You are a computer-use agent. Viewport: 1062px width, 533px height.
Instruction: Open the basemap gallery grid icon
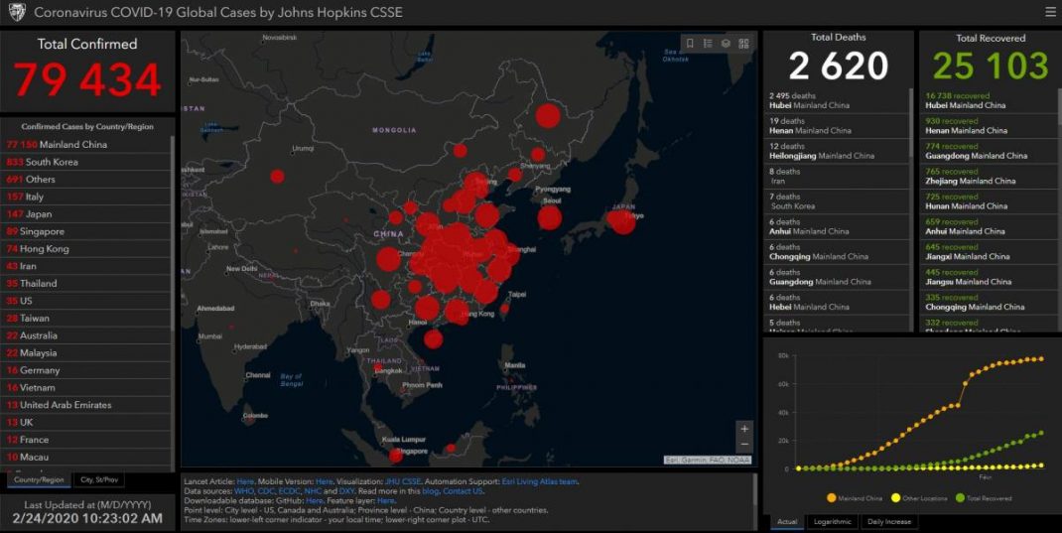click(x=743, y=44)
